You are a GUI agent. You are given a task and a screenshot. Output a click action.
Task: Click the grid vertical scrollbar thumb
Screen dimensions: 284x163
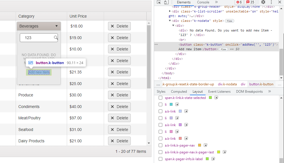coord(149,57)
